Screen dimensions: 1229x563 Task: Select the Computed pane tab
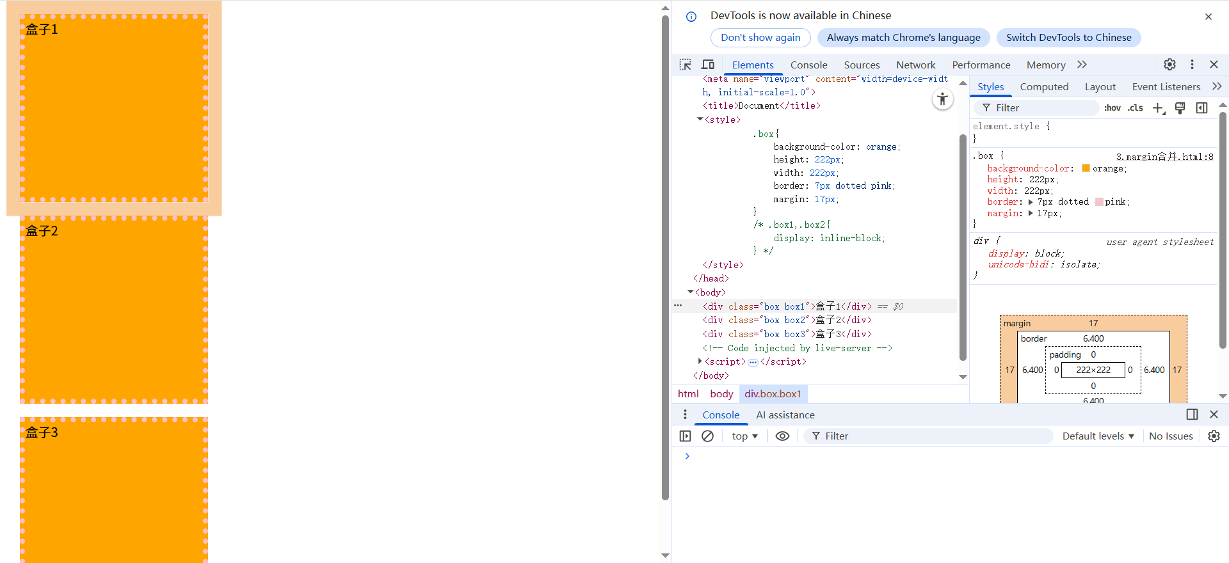tap(1044, 86)
